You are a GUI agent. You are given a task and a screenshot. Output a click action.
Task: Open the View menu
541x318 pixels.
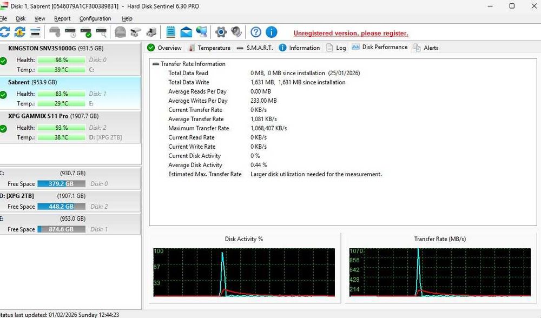pos(39,18)
